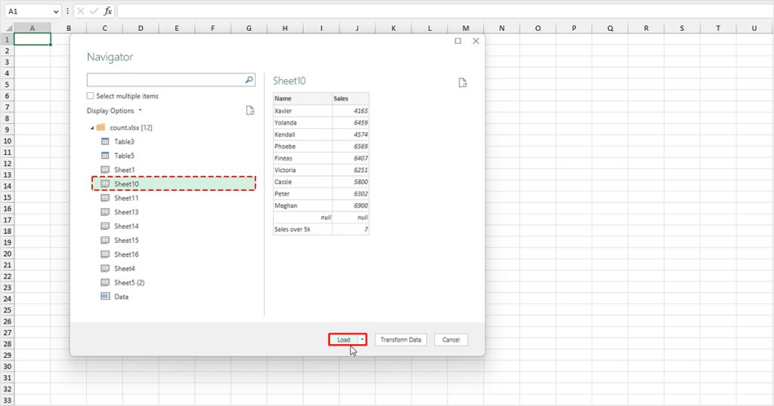Click in the formula bar input area
The width and height of the screenshot is (774, 406).
[x=444, y=11]
